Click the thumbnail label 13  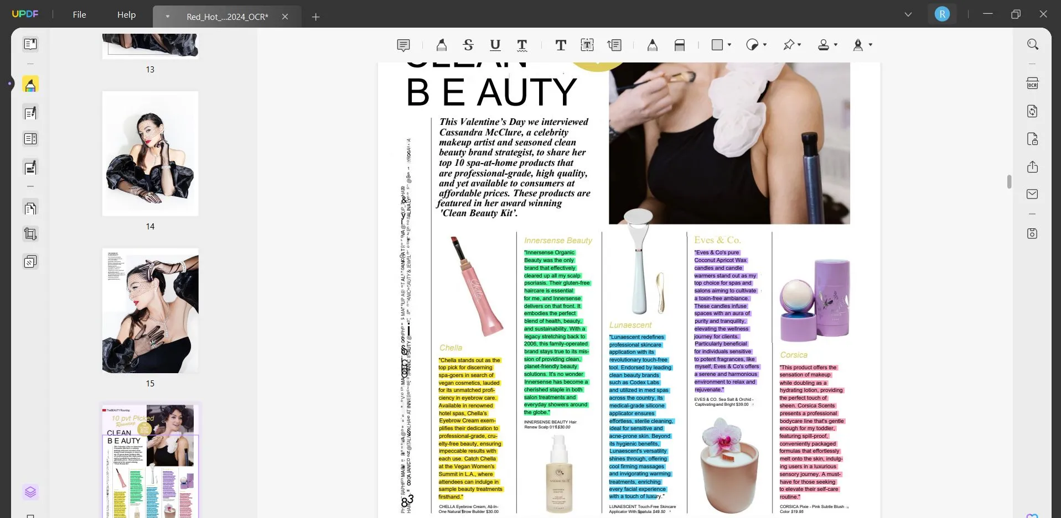(150, 70)
